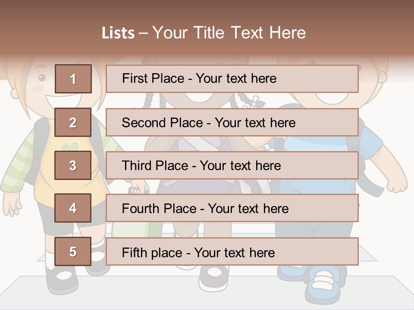Select the 'Fifth place' words
The height and width of the screenshot is (310, 414).
[152, 253]
